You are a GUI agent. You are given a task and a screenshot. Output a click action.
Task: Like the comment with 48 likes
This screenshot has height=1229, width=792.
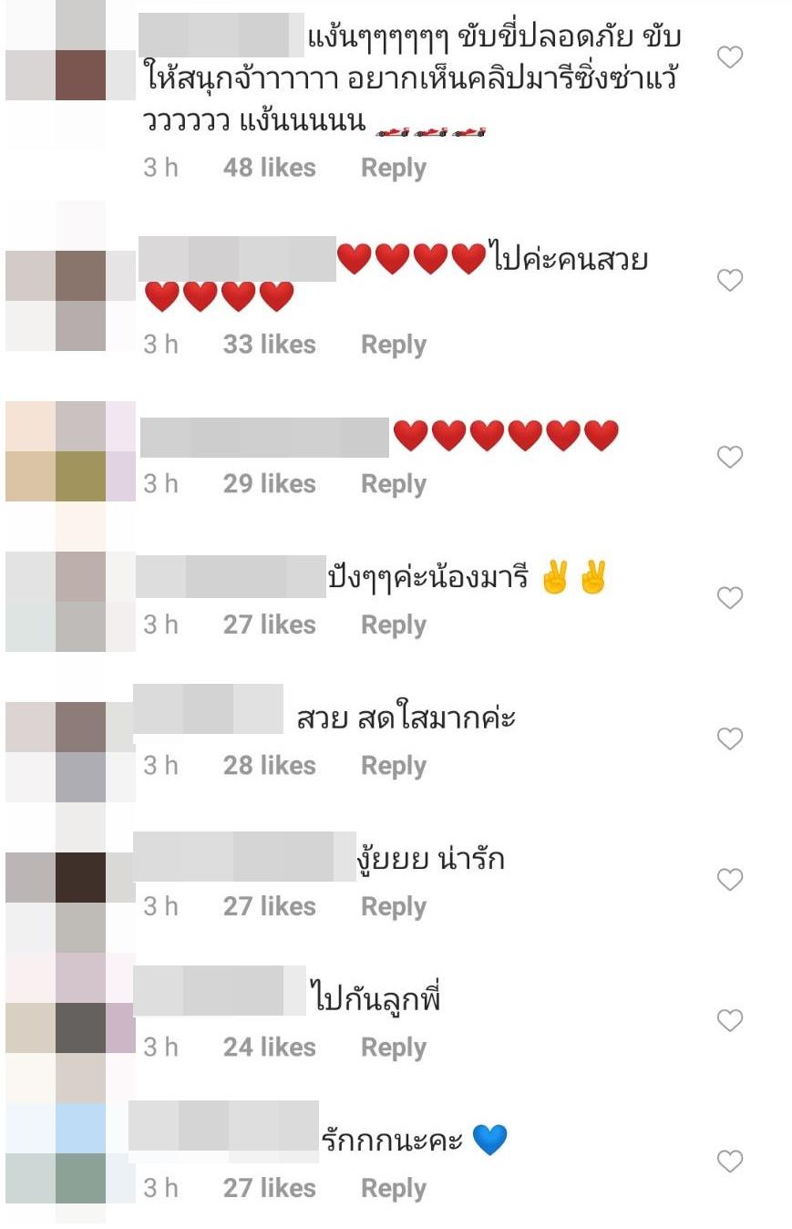click(x=729, y=57)
